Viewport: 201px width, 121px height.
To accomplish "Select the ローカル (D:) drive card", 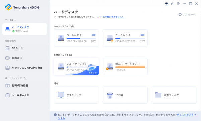I will pyautogui.click(x=125, y=38).
